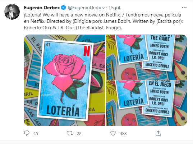Like the tweet with heart icon
The image size is (193, 144).
[113, 133]
